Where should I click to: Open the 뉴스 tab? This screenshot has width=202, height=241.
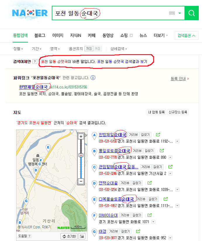click(x=143, y=36)
